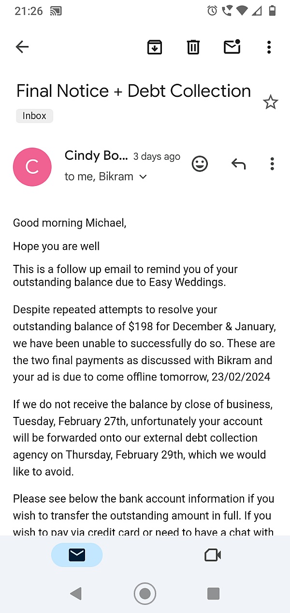Image resolution: width=290 pixels, height=613 pixels.
Task: Switch to the Meet video tab
Action: [213, 555]
